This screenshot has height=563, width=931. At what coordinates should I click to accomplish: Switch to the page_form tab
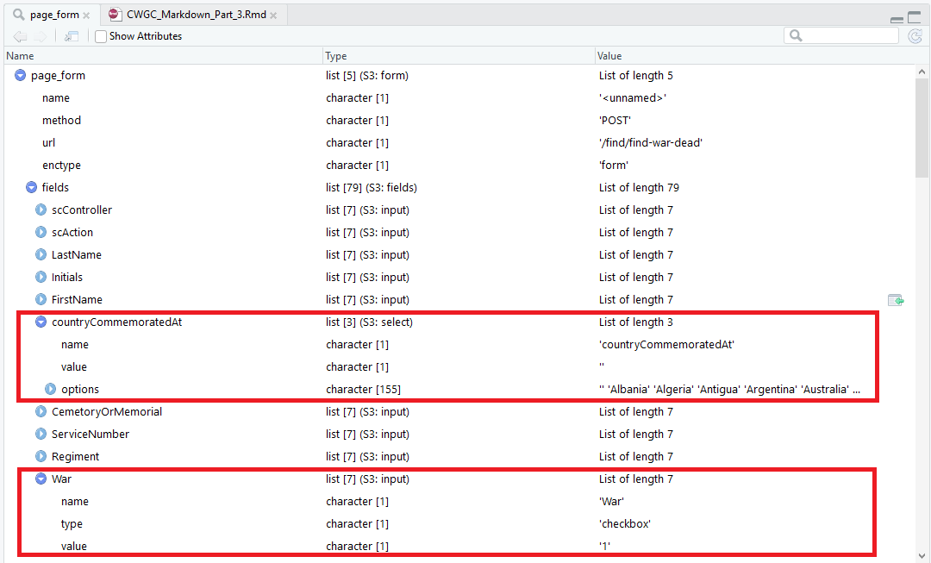(54, 15)
